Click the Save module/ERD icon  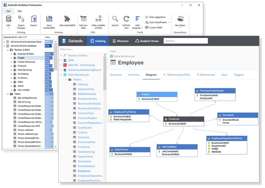[x=49, y=19]
